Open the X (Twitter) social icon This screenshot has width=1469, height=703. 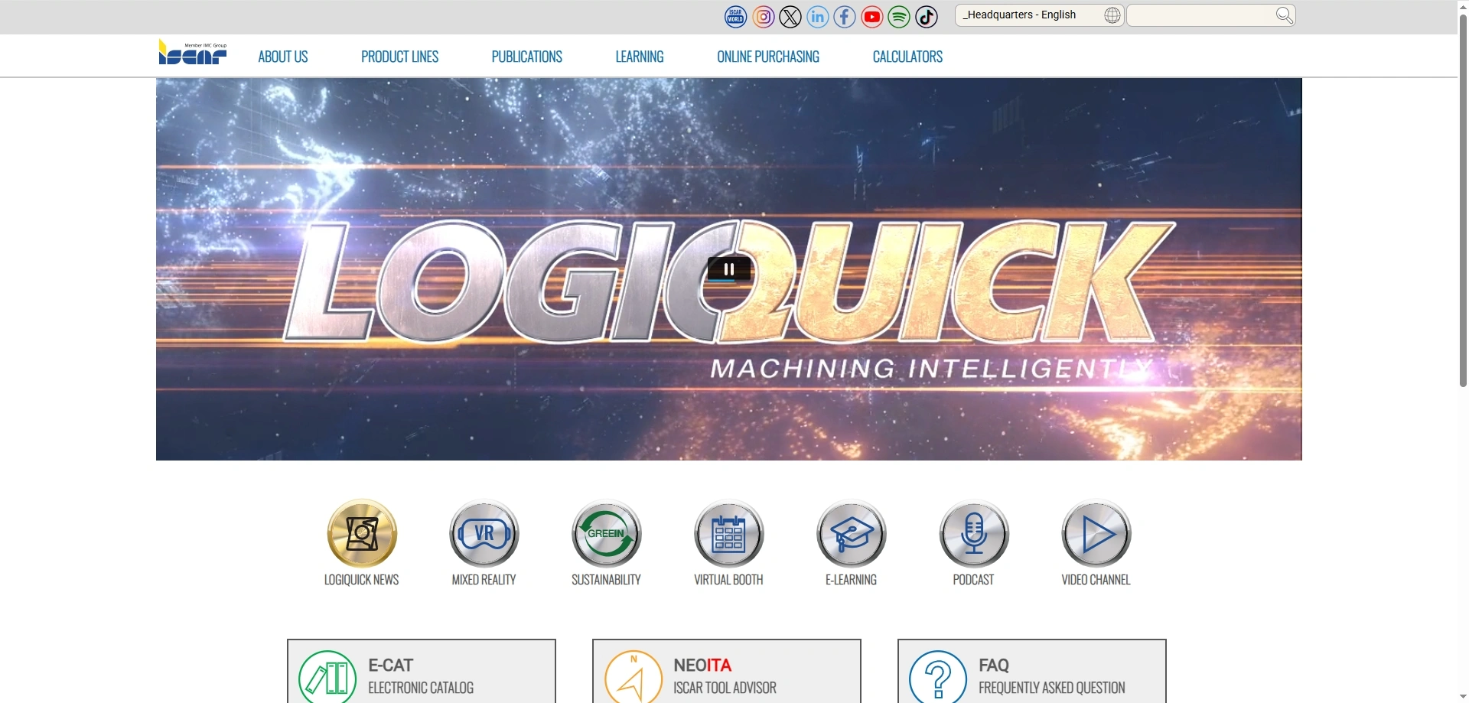tap(790, 16)
